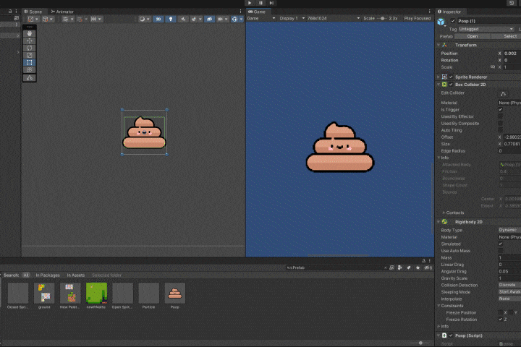
Task: Open the scene camera settings dropdown
Action: (x=226, y=20)
